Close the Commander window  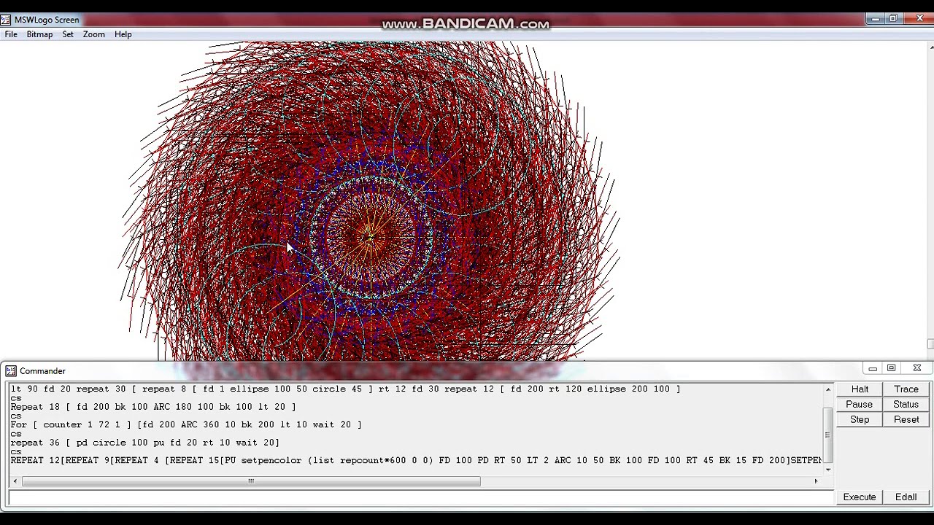coord(917,368)
